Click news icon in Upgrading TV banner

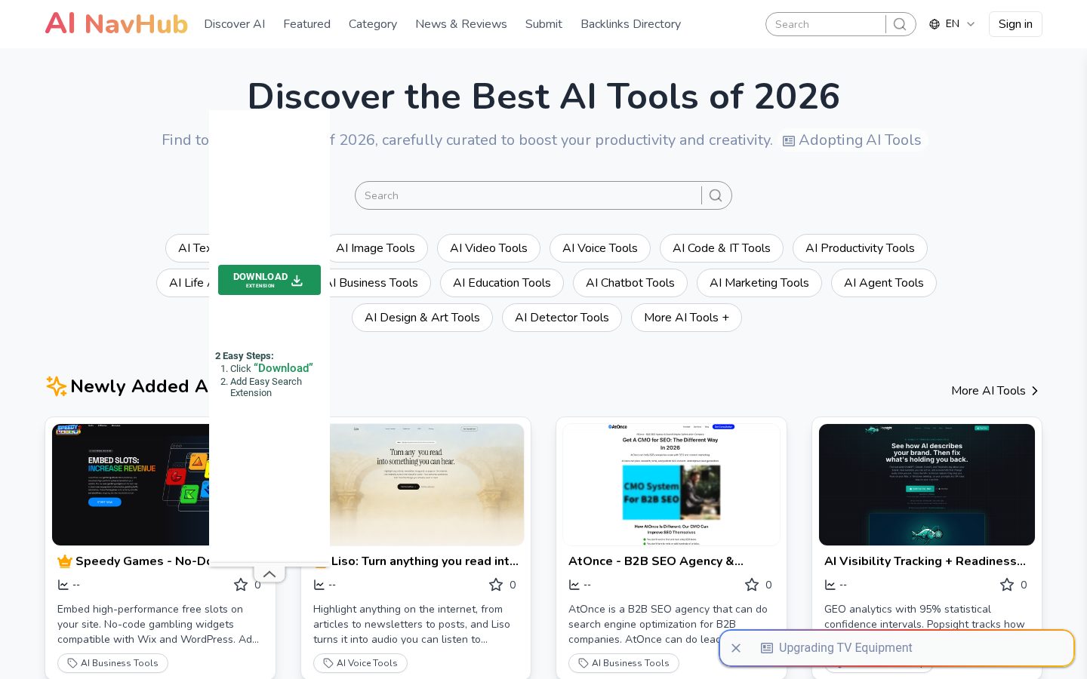tap(767, 648)
